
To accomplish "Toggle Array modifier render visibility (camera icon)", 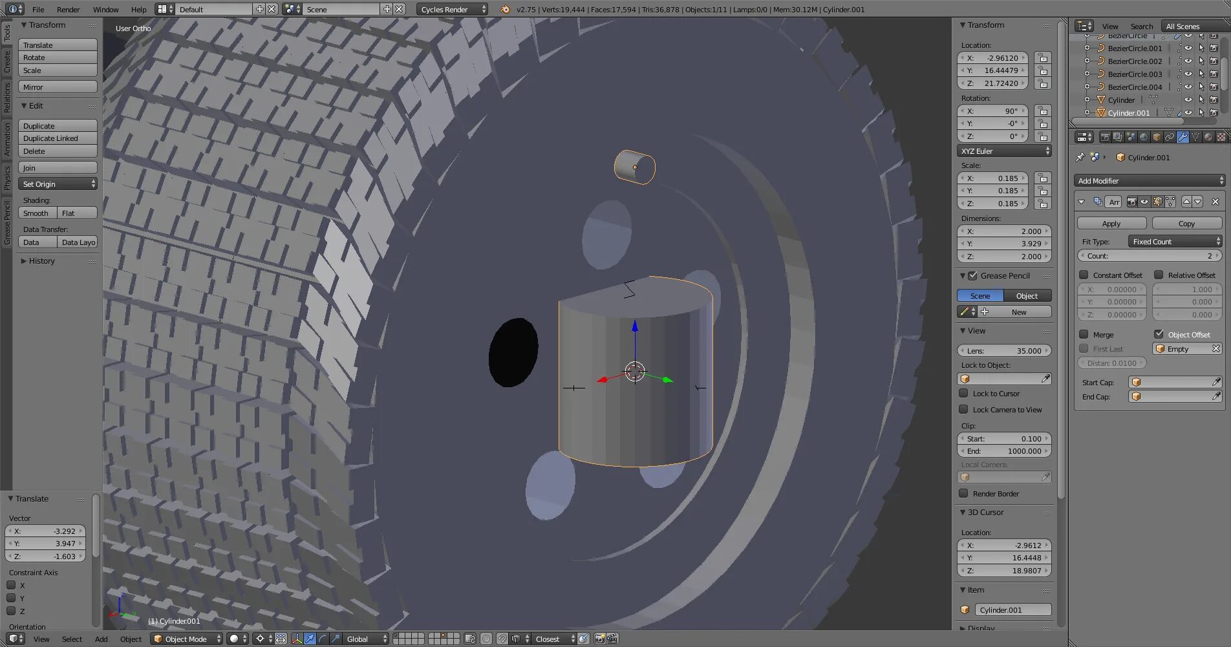I will (x=1132, y=202).
